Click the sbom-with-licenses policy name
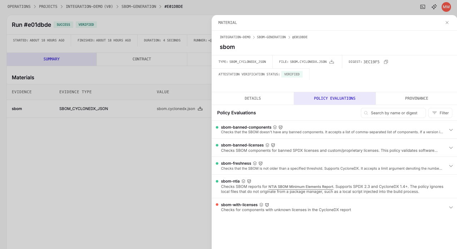 pyautogui.click(x=239, y=205)
